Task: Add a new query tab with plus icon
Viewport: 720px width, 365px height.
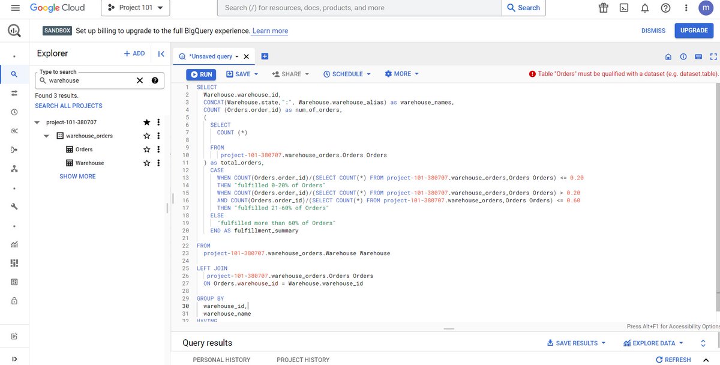Action: (x=265, y=56)
